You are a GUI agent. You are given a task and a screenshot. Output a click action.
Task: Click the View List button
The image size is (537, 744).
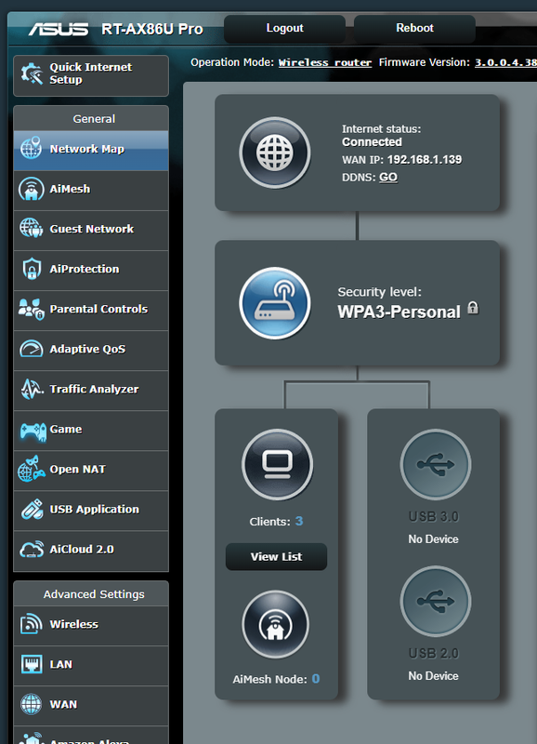(276, 556)
